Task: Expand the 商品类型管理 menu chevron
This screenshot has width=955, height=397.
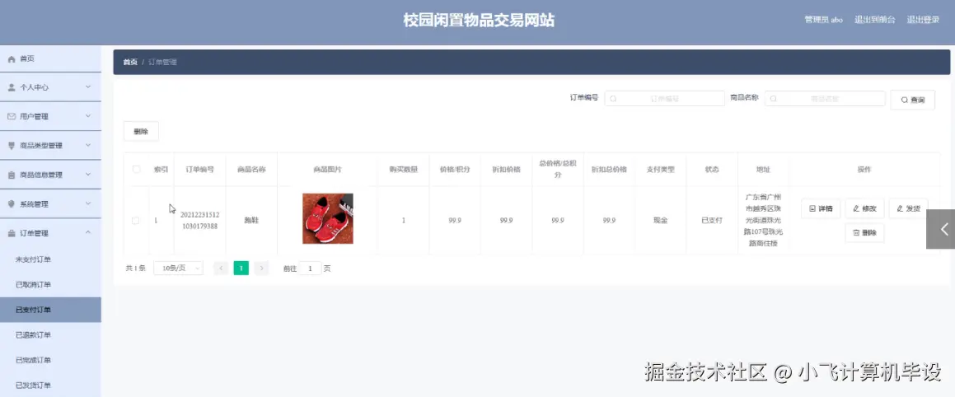Action: coord(88,146)
